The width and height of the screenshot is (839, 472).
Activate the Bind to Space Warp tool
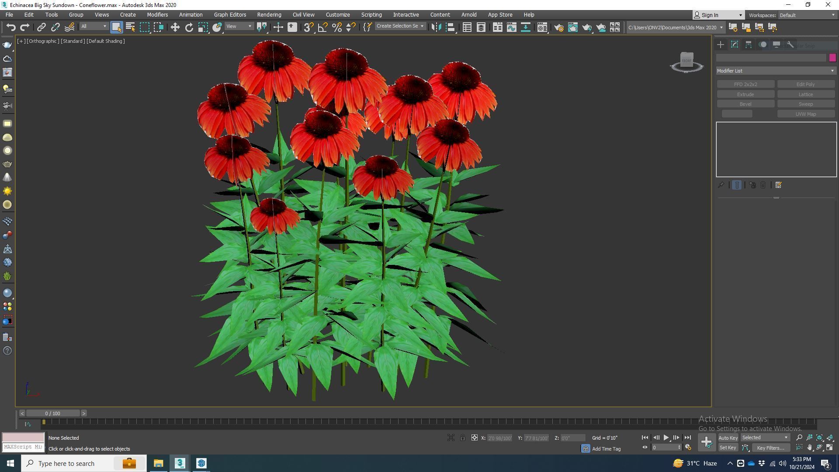pyautogui.click(x=69, y=27)
